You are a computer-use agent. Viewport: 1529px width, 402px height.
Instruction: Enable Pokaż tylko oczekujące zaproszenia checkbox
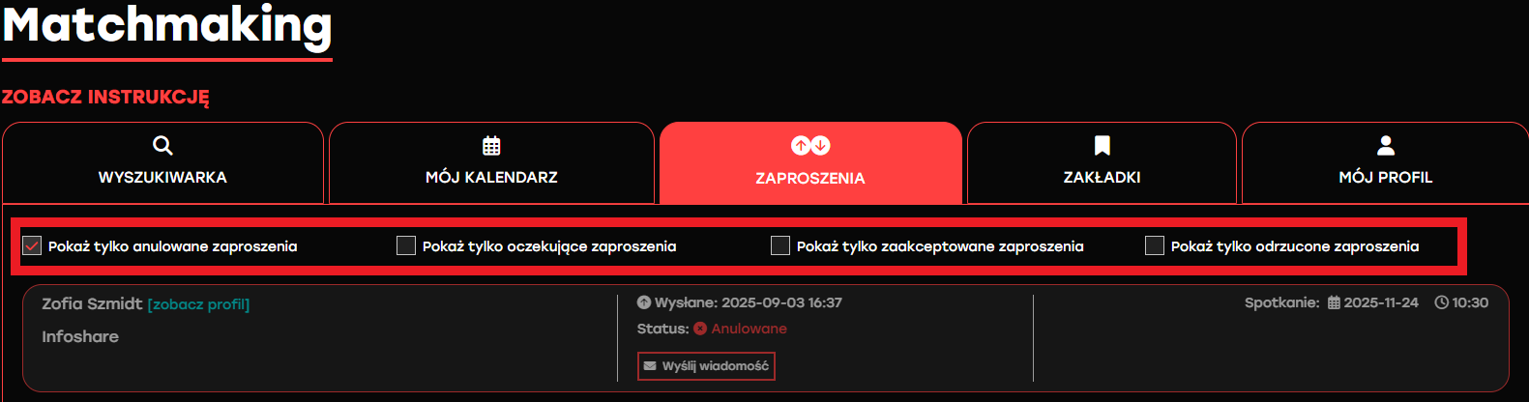click(x=406, y=245)
